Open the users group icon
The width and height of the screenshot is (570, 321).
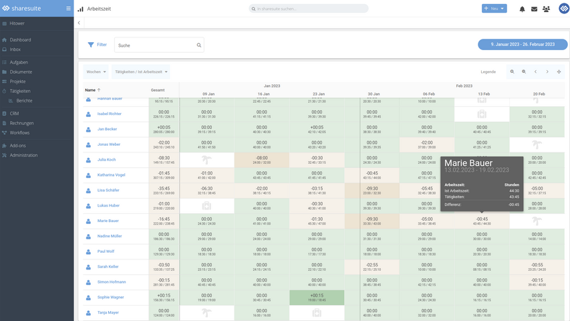pyautogui.click(x=546, y=9)
